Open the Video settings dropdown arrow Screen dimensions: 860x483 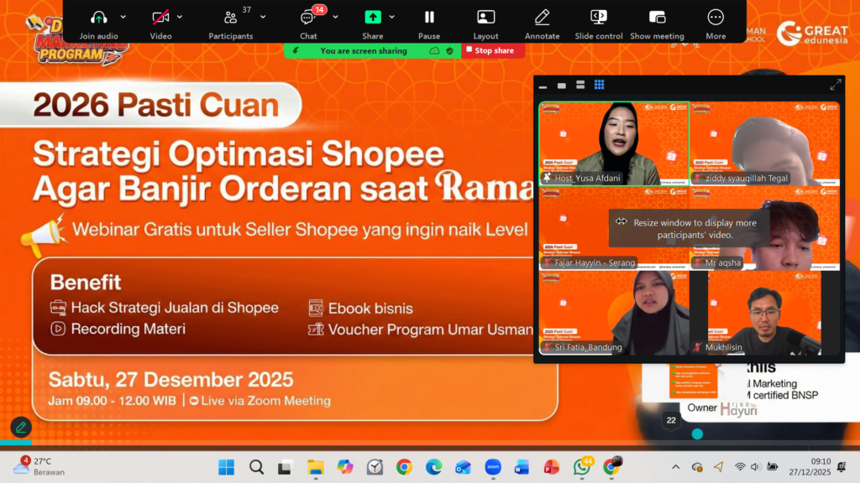[180, 17]
